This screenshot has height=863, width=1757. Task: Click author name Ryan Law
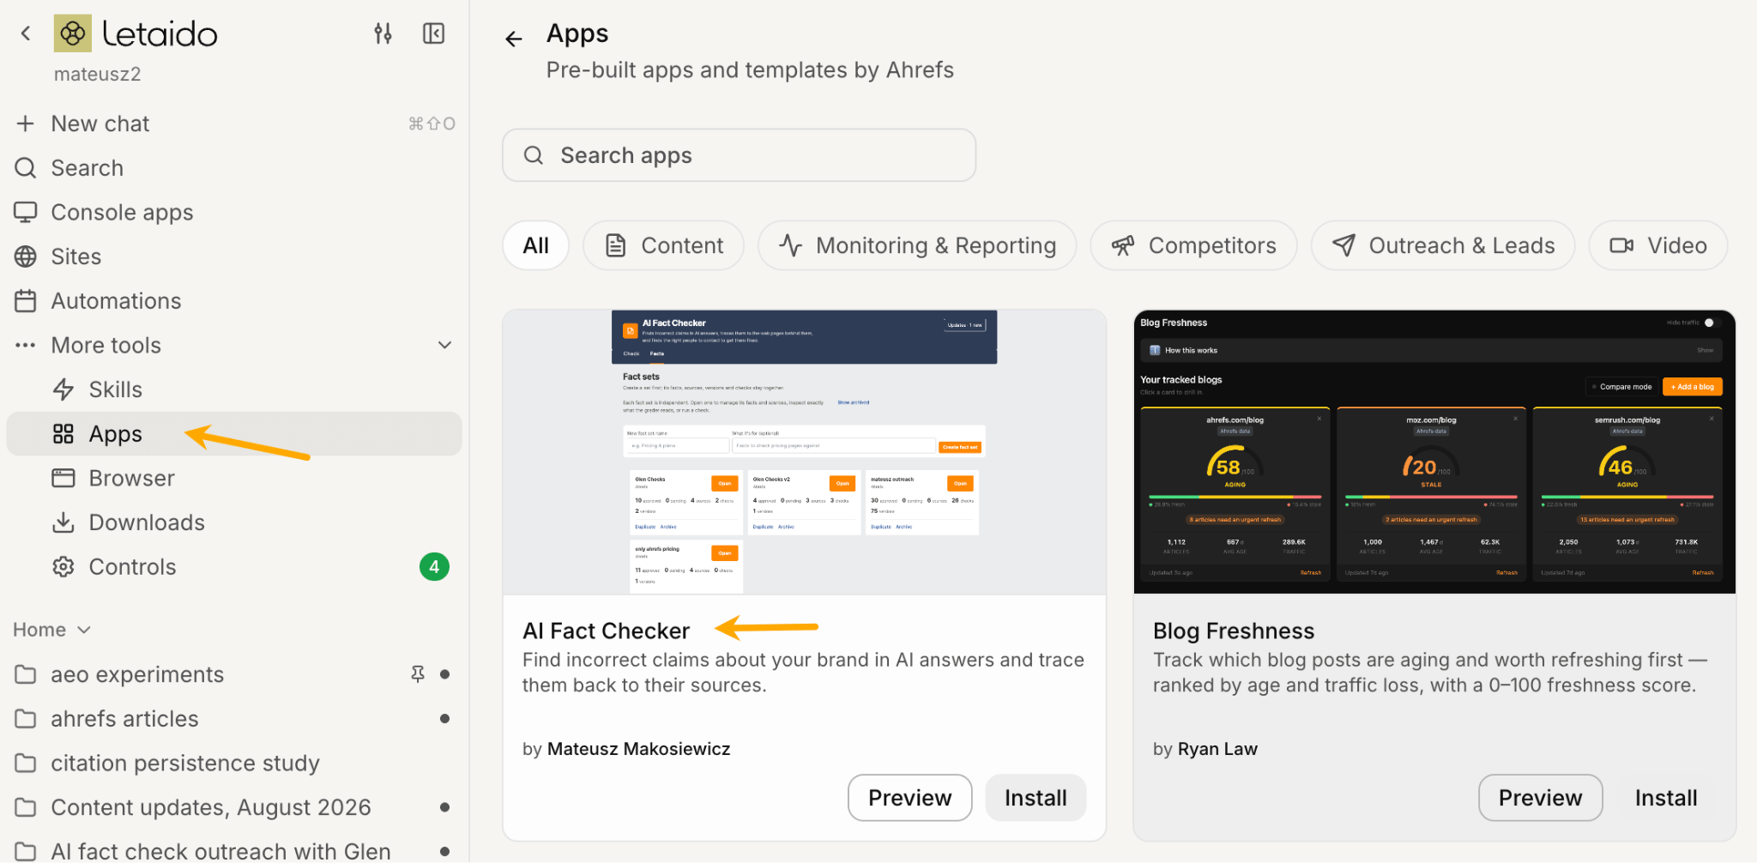click(x=1217, y=749)
